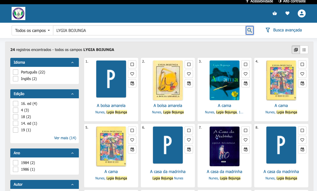This screenshot has width=317, height=191.
Task: Reserve result 5 A cama
Action: (x=132, y=149)
